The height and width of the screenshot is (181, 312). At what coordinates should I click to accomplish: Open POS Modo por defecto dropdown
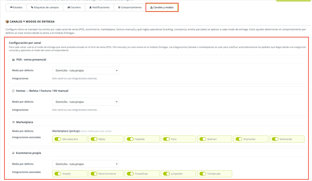[x=85, y=70]
